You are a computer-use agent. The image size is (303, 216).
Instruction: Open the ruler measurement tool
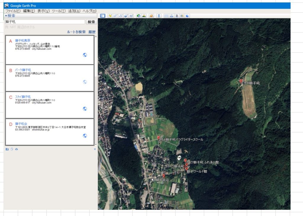159,16
